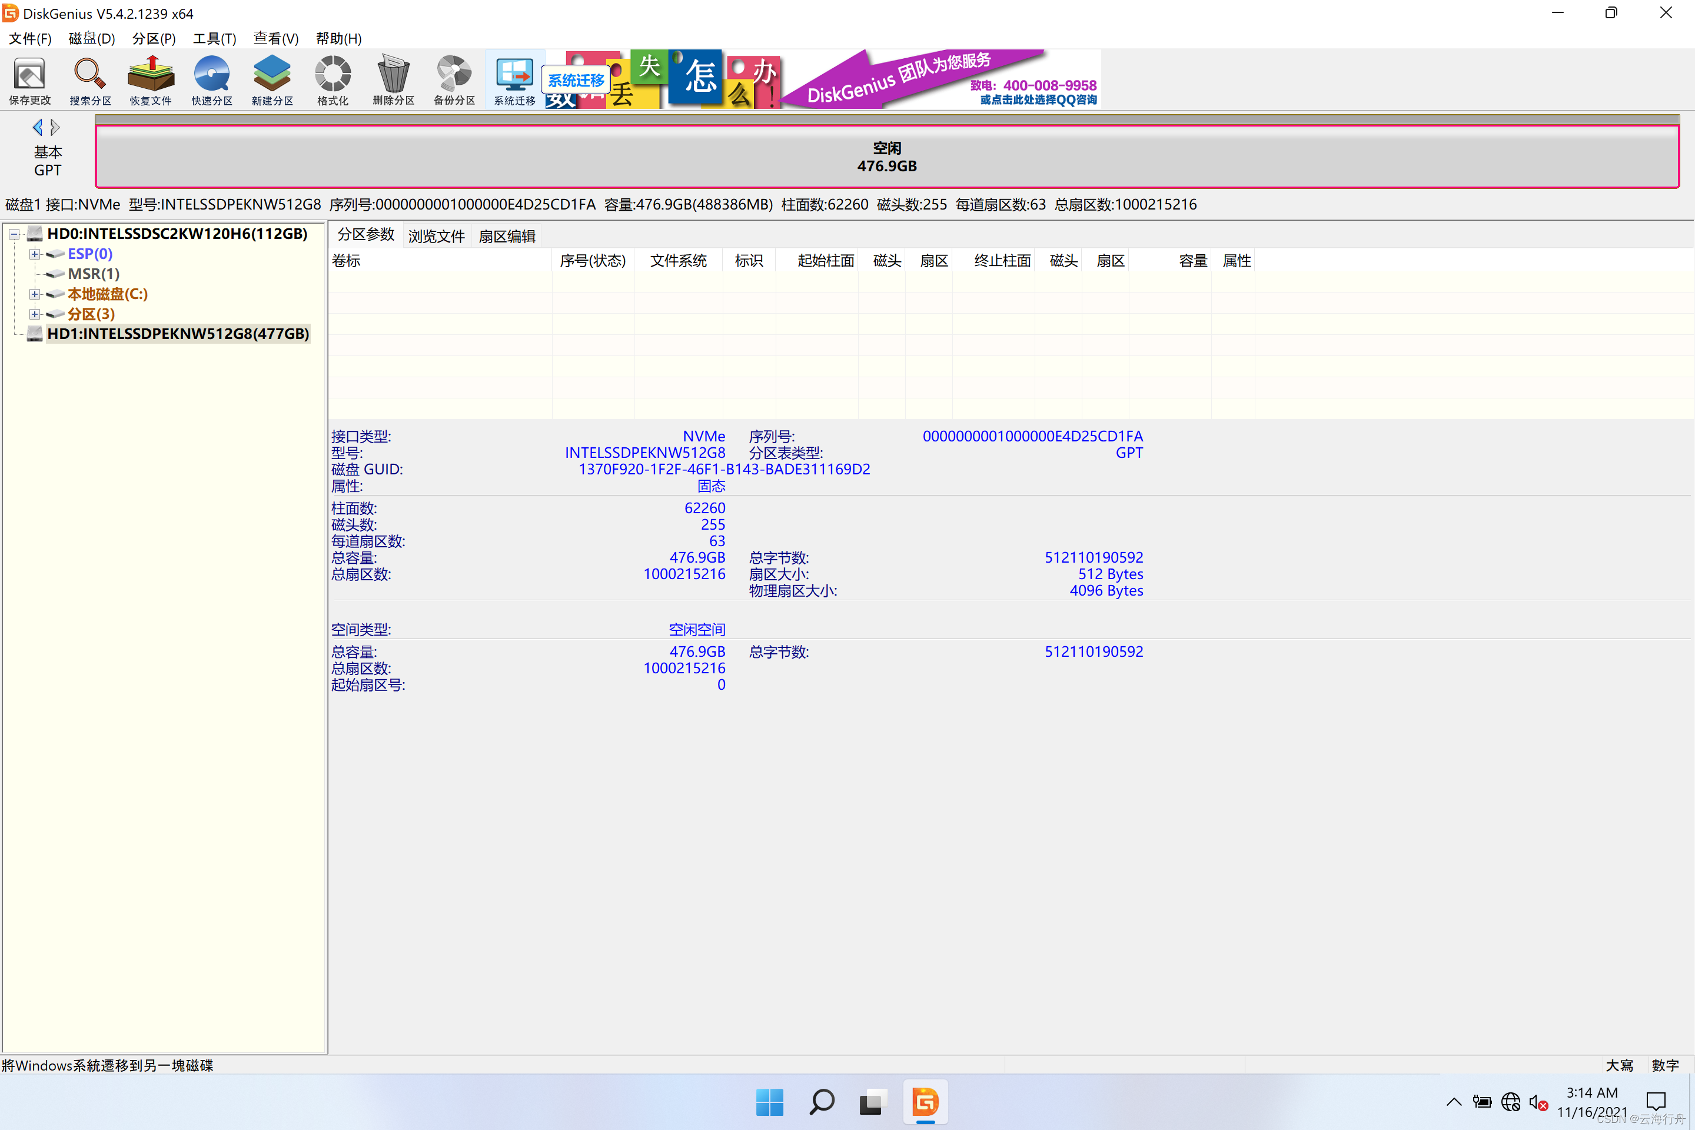Click the serial number value 0000000001000000E4D25CD1FA
Viewport: 1695px width, 1130px height.
click(1033, 436)
